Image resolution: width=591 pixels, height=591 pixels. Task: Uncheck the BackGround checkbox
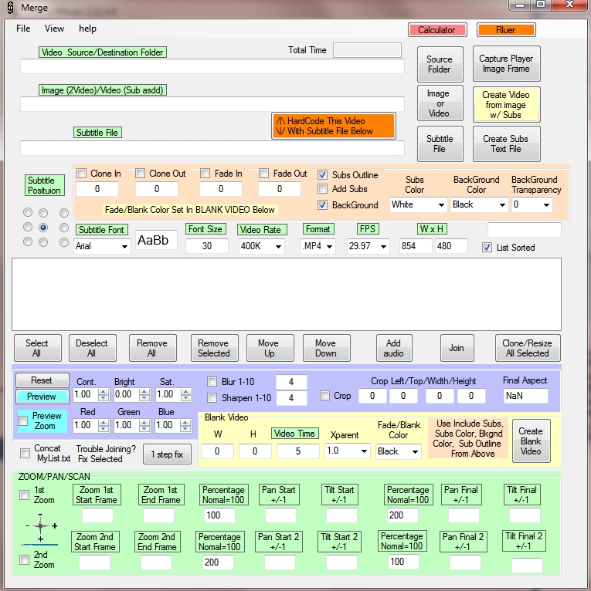(322, 205)
